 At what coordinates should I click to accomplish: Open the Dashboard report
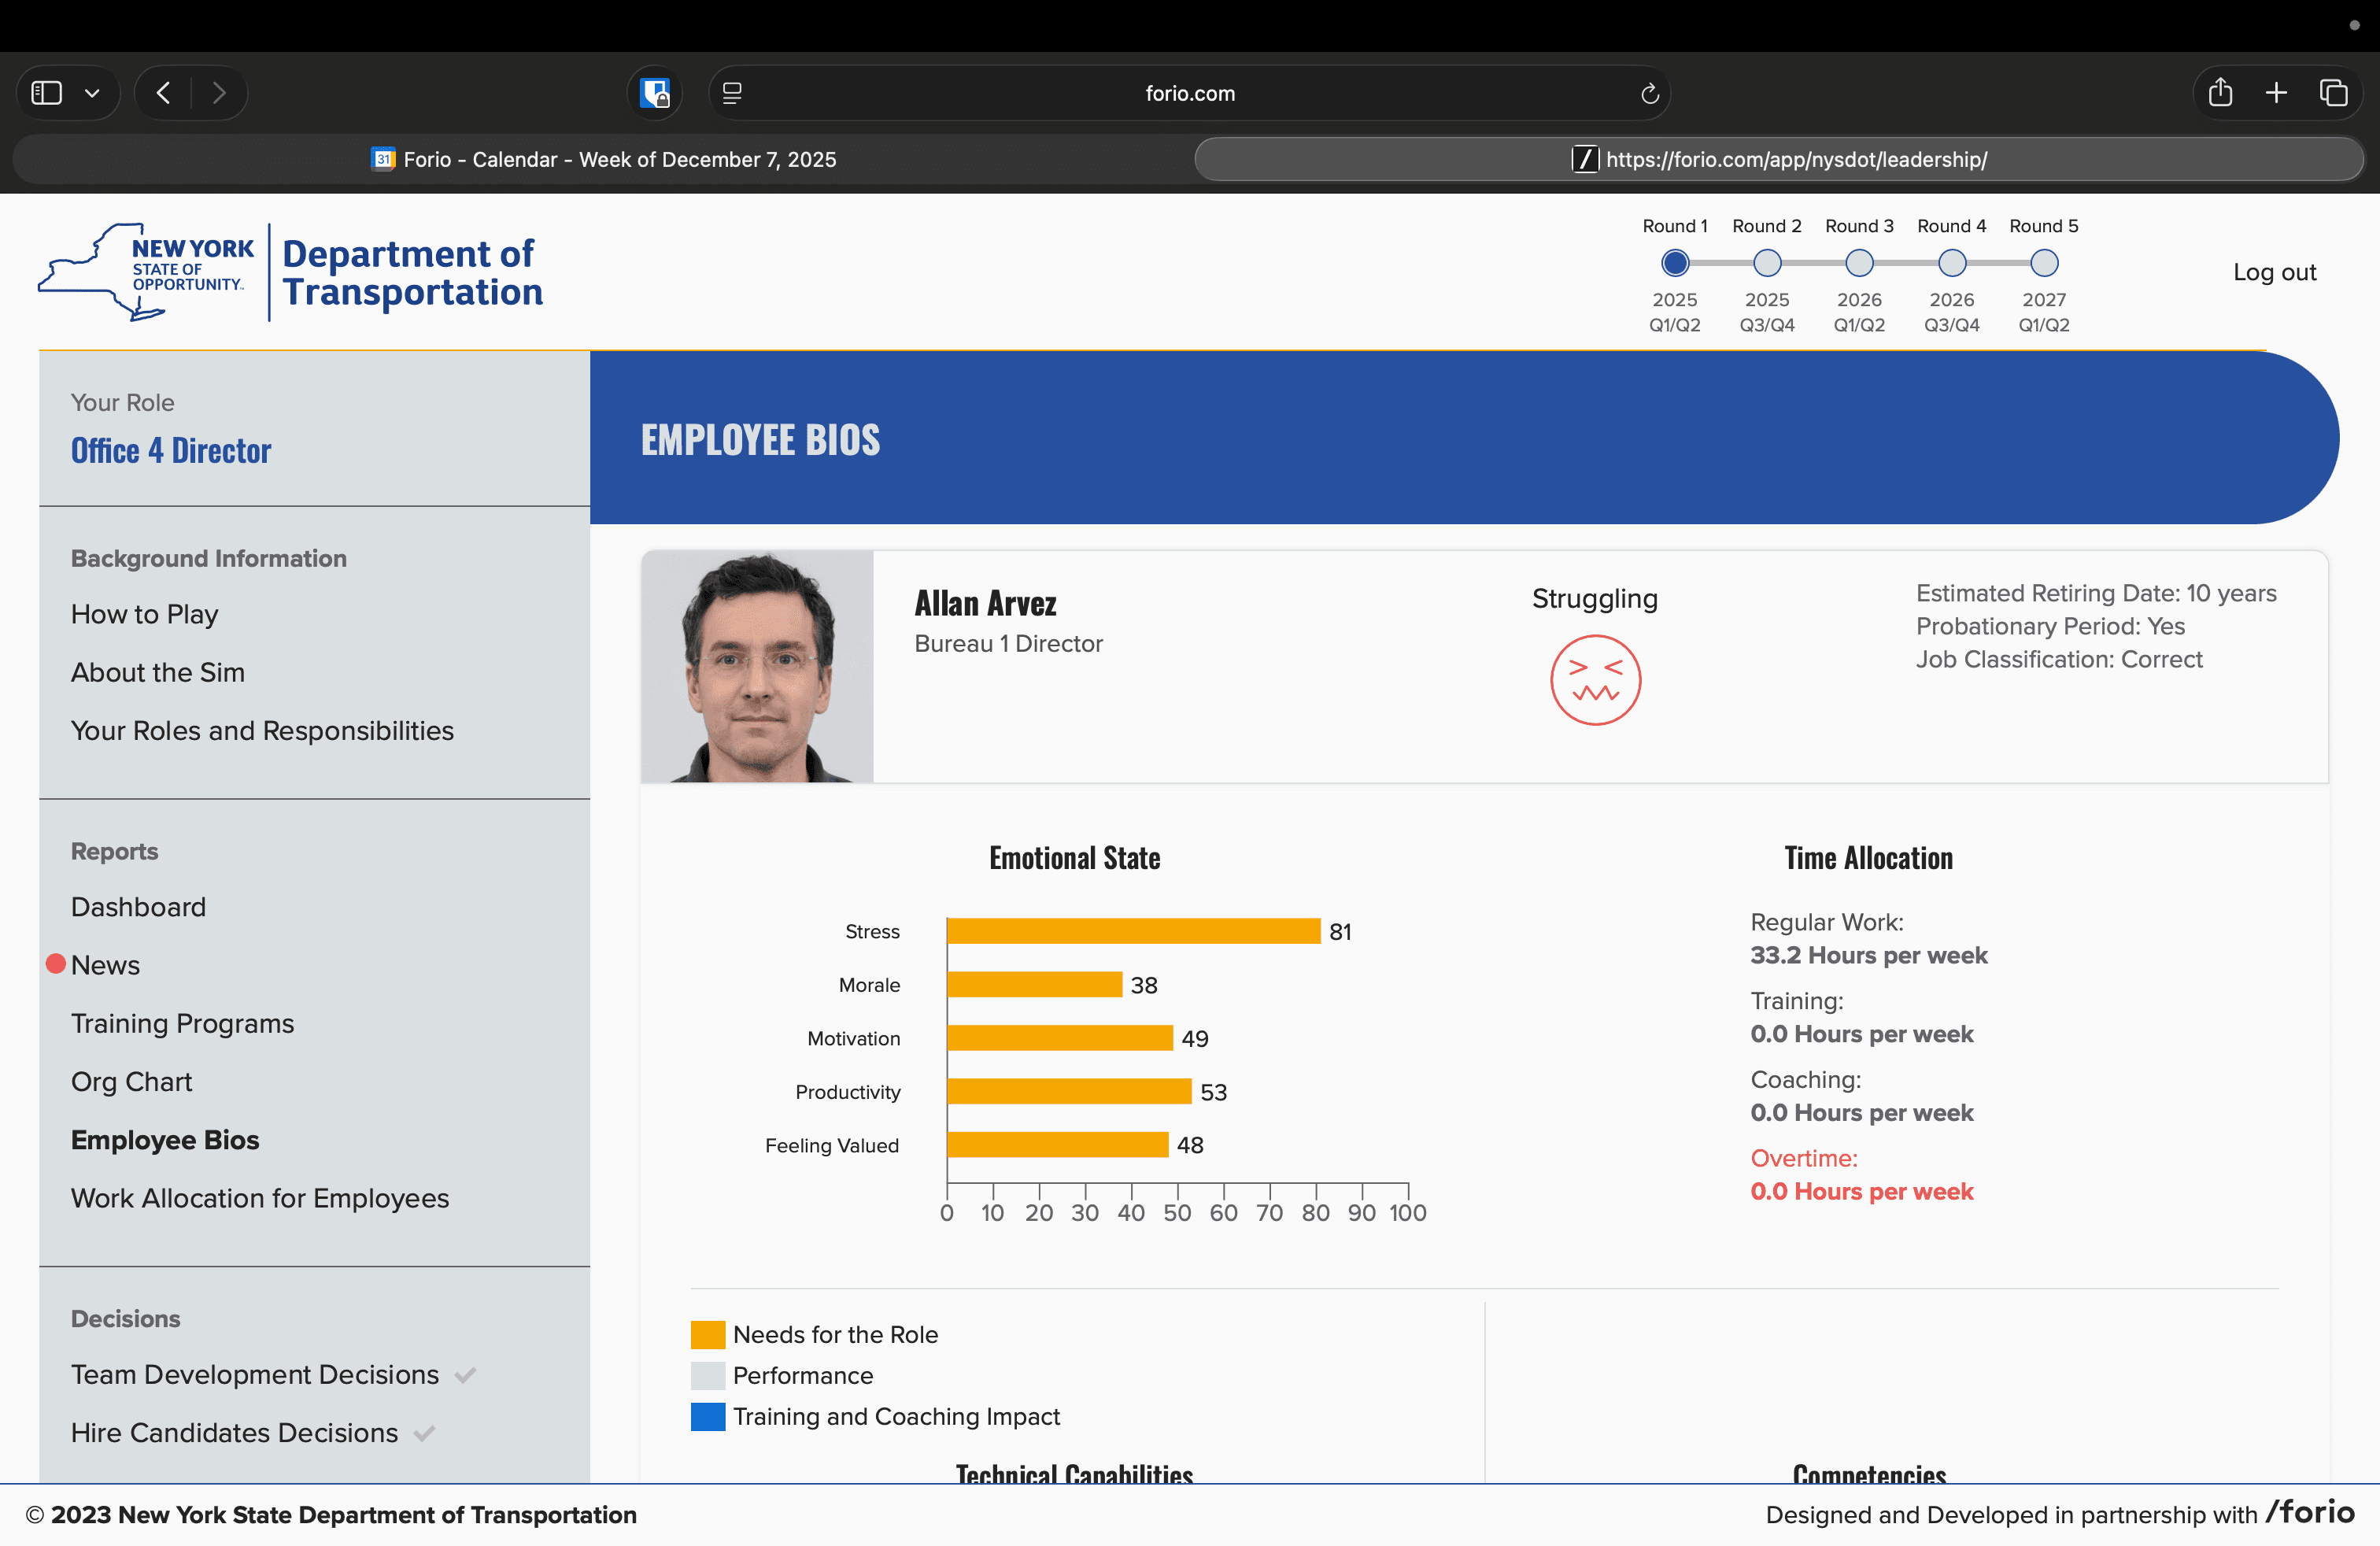[138, 907]
